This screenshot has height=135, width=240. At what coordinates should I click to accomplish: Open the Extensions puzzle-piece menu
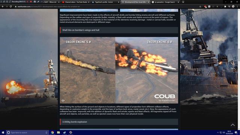click(225, 7)
